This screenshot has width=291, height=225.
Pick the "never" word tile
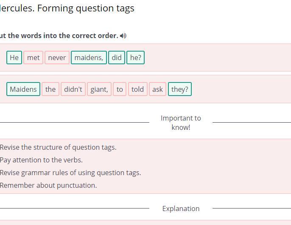pos(57,58)
